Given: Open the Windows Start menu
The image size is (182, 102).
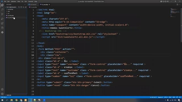Looking at the screenshot, I should 2,100.
